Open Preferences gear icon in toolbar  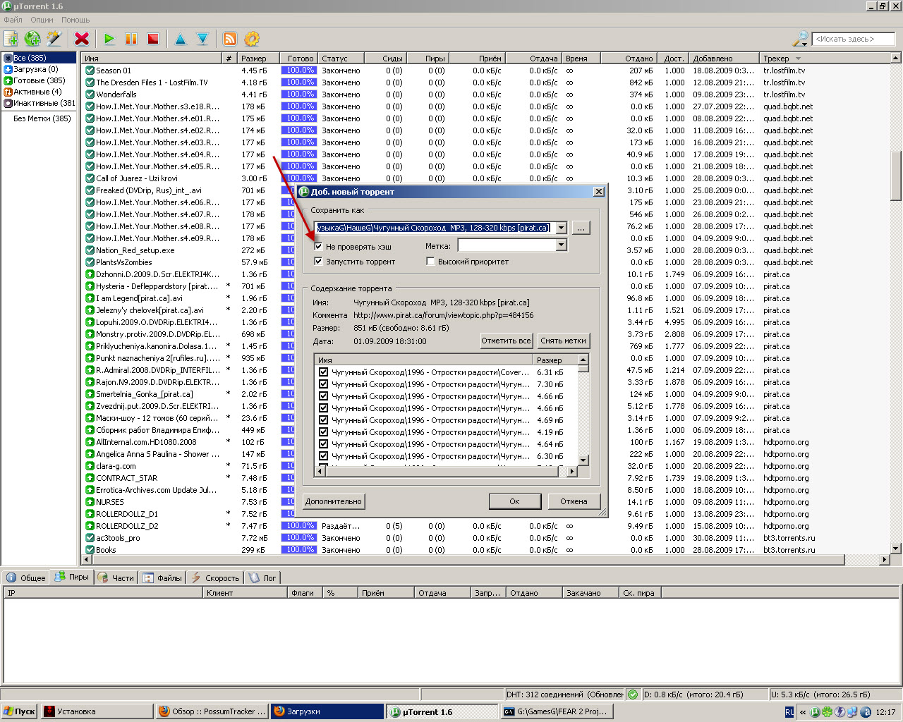pyautogui.click(x=252, y=39)
